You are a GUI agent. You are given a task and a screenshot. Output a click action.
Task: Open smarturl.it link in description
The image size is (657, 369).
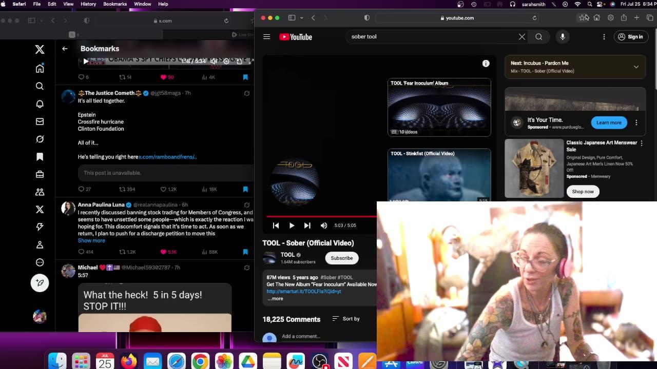(x=304, y=292)
